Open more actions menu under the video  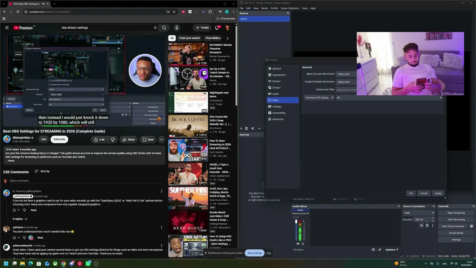[161, 140]
